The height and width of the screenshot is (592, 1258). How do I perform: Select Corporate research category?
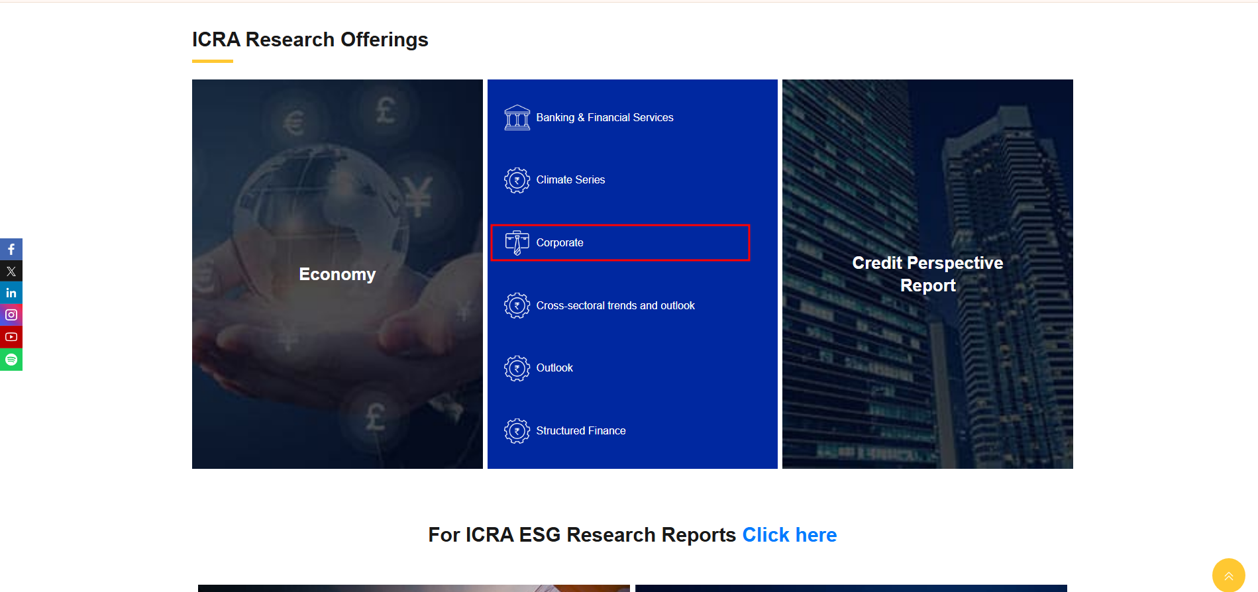click(560, 243)
